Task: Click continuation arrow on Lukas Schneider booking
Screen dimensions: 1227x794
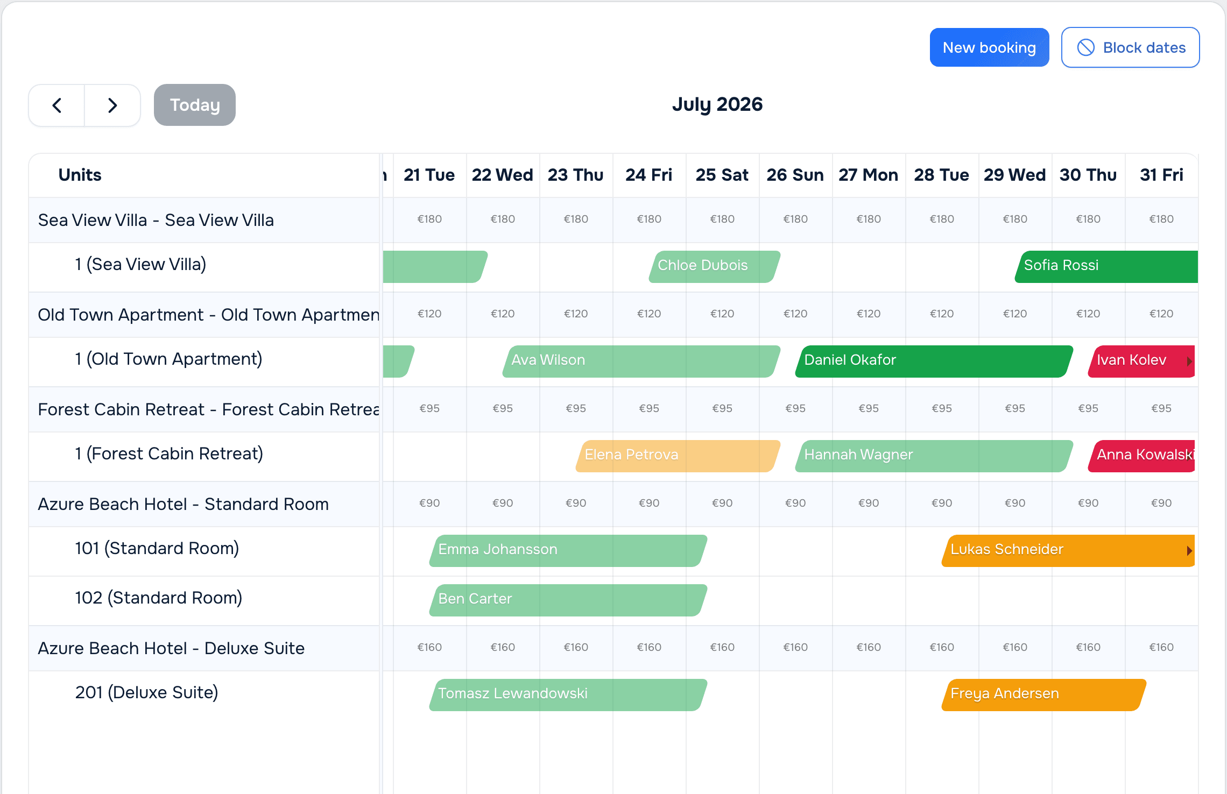Action: point(1189,551)
